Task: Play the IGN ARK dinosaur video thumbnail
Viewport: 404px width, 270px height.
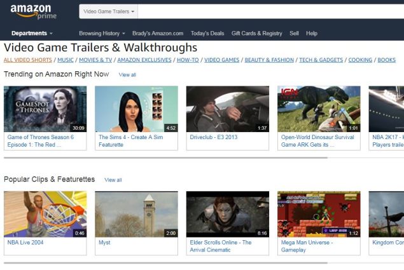Action: coord(319,109)
